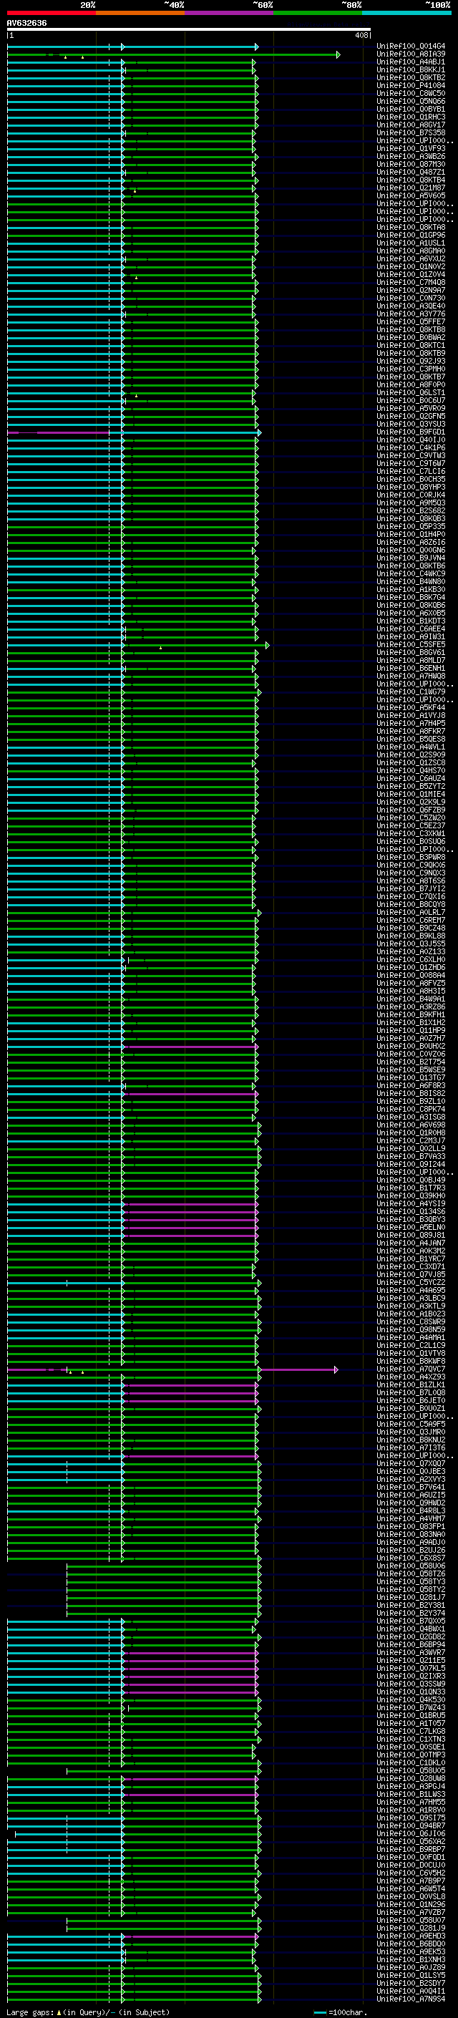Click the arrowhead ending the UniRef100_A8IA39 alignment

point(338,55)
